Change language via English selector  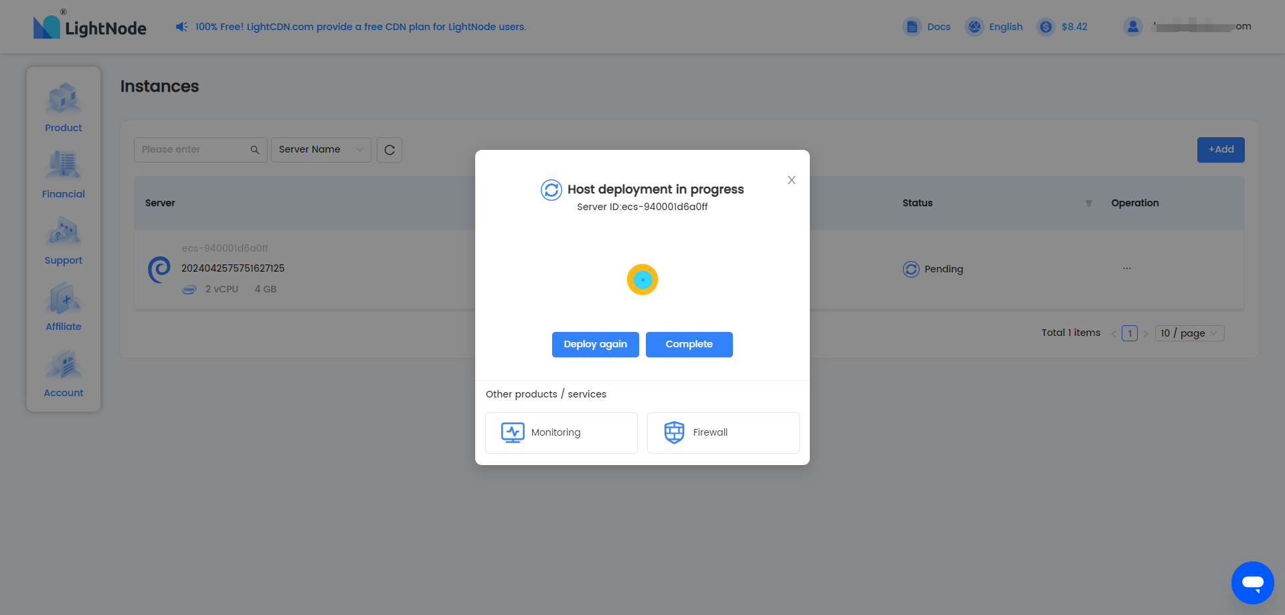(1005, 27)
